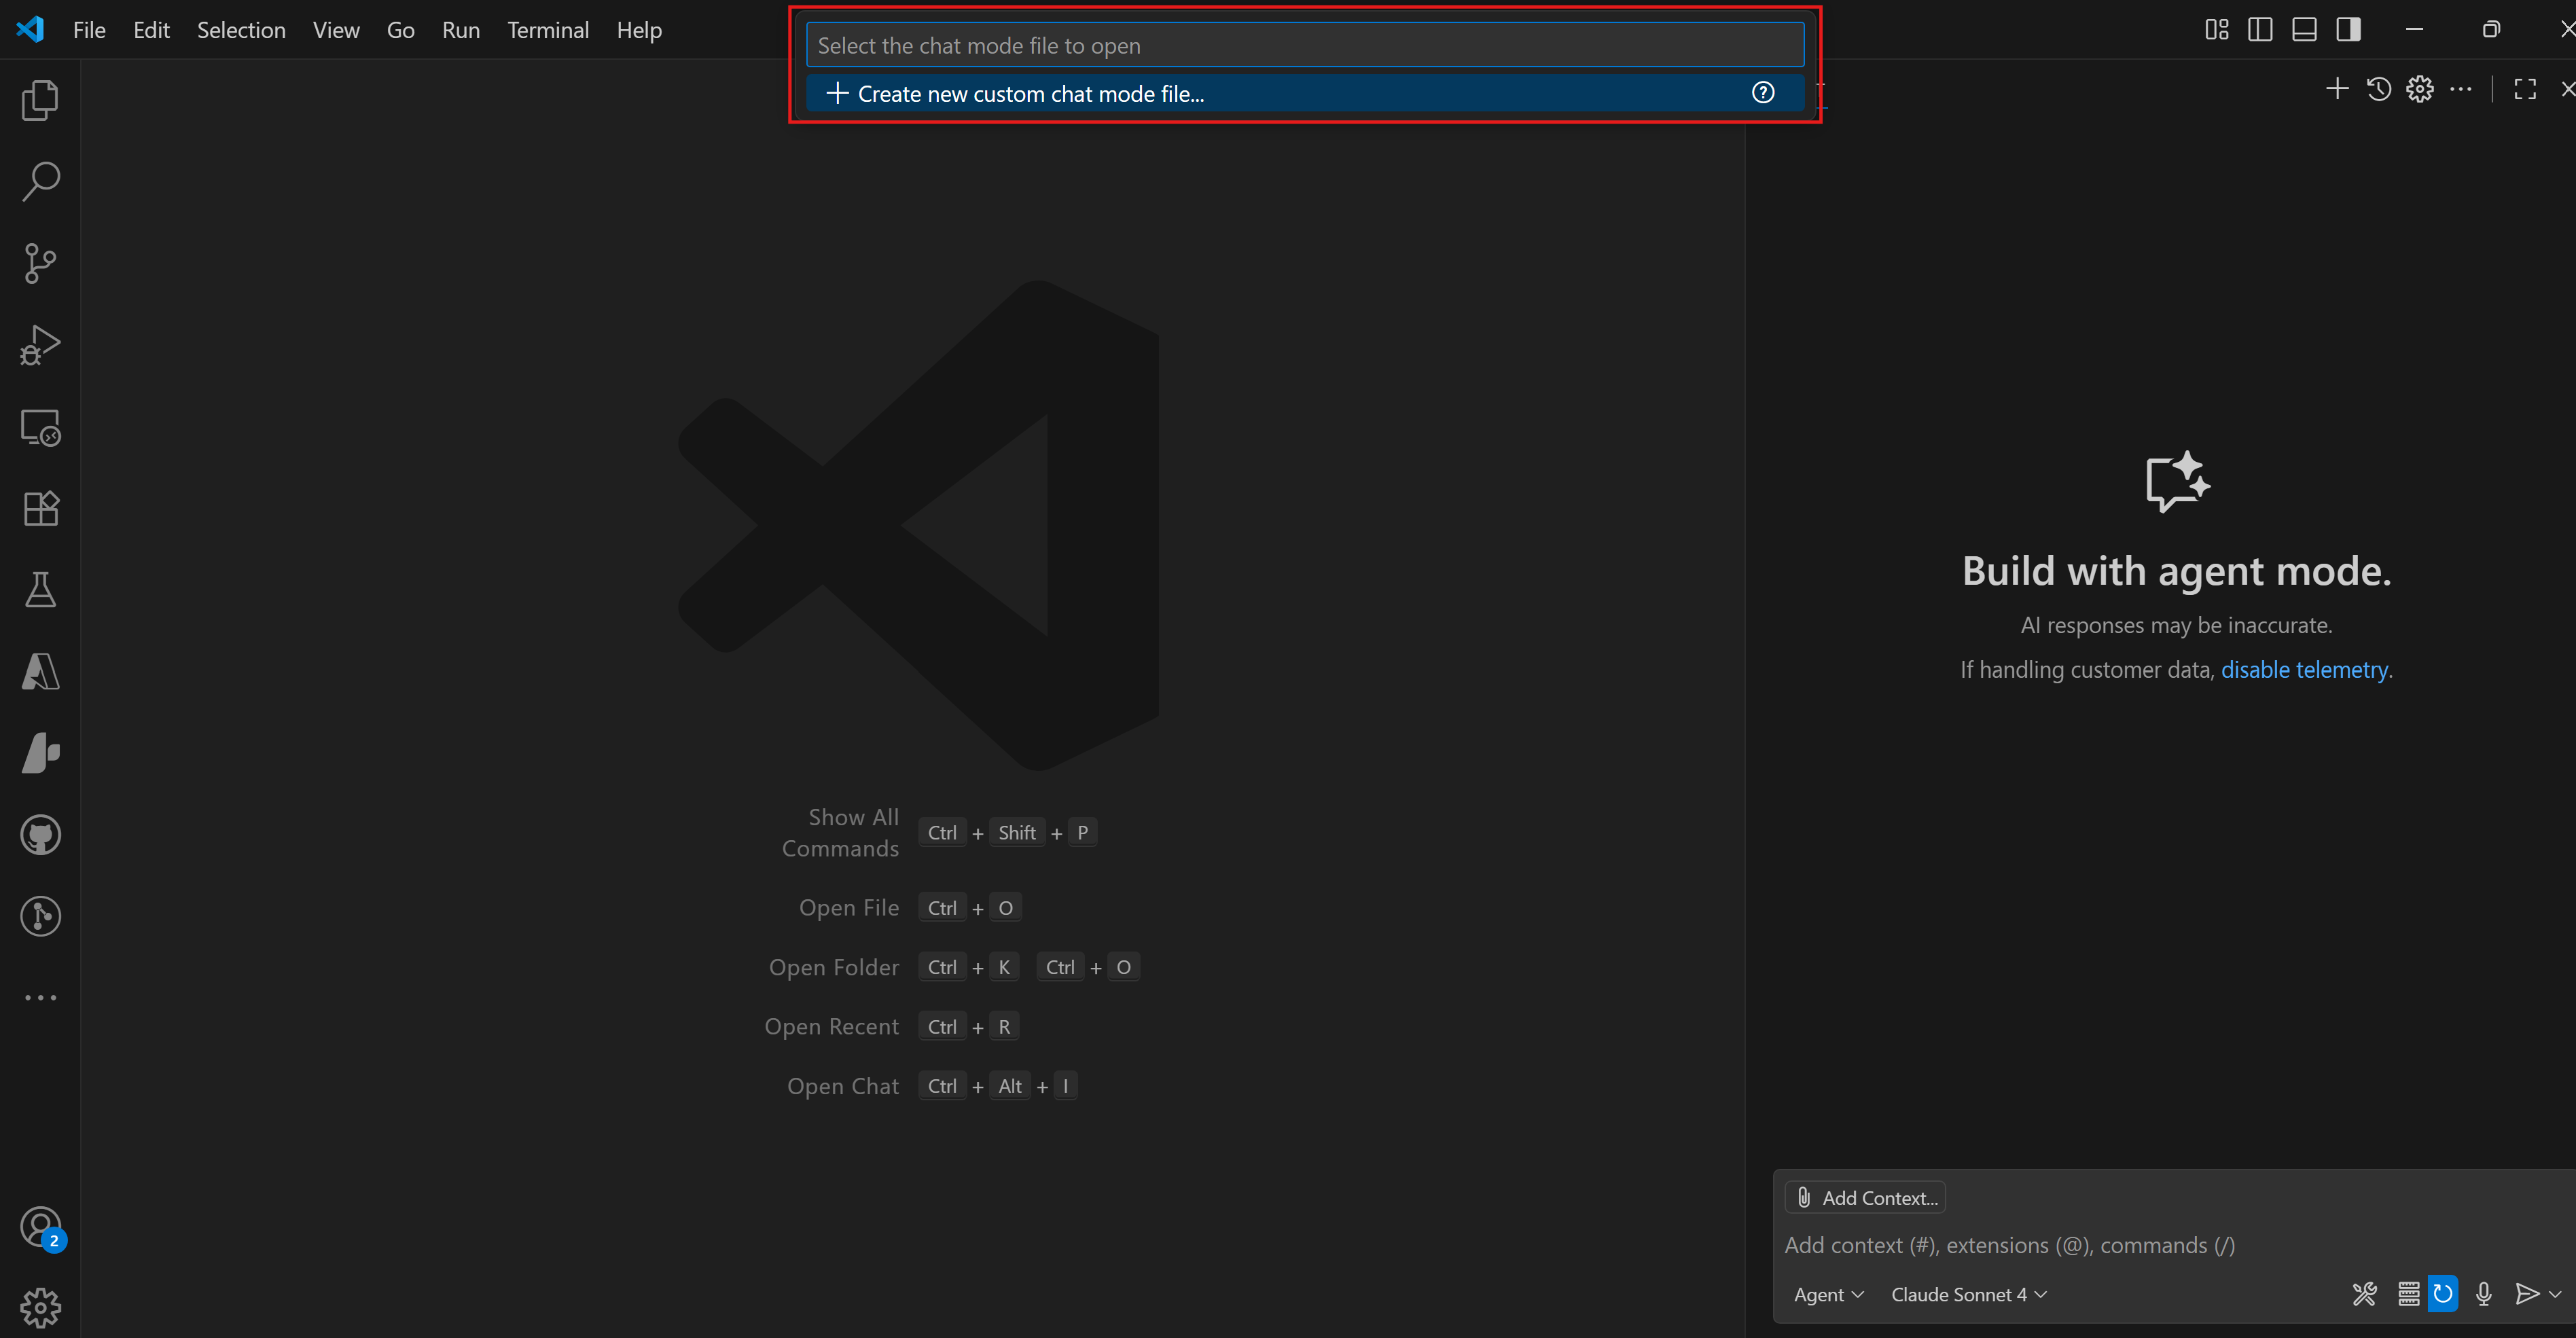Screen dimensions: 2576x1338
Task: Open the Extensions view
Action: tap(40, 508)
